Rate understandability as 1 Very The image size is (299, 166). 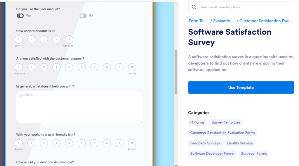19,40
